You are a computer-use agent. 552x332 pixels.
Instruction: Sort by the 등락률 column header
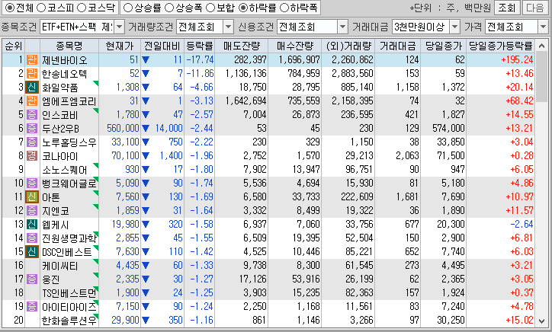click(x=199, y=46)
